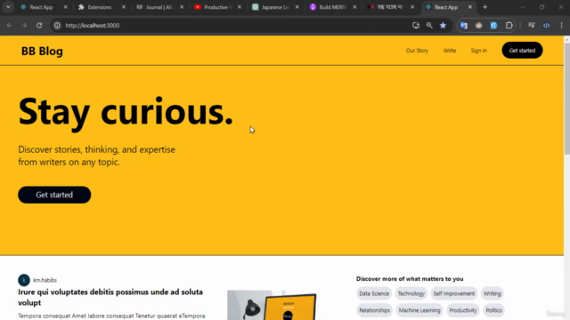Select the Politics topic tag
Viewport: 570px width, 320px height.
[493, 310]
